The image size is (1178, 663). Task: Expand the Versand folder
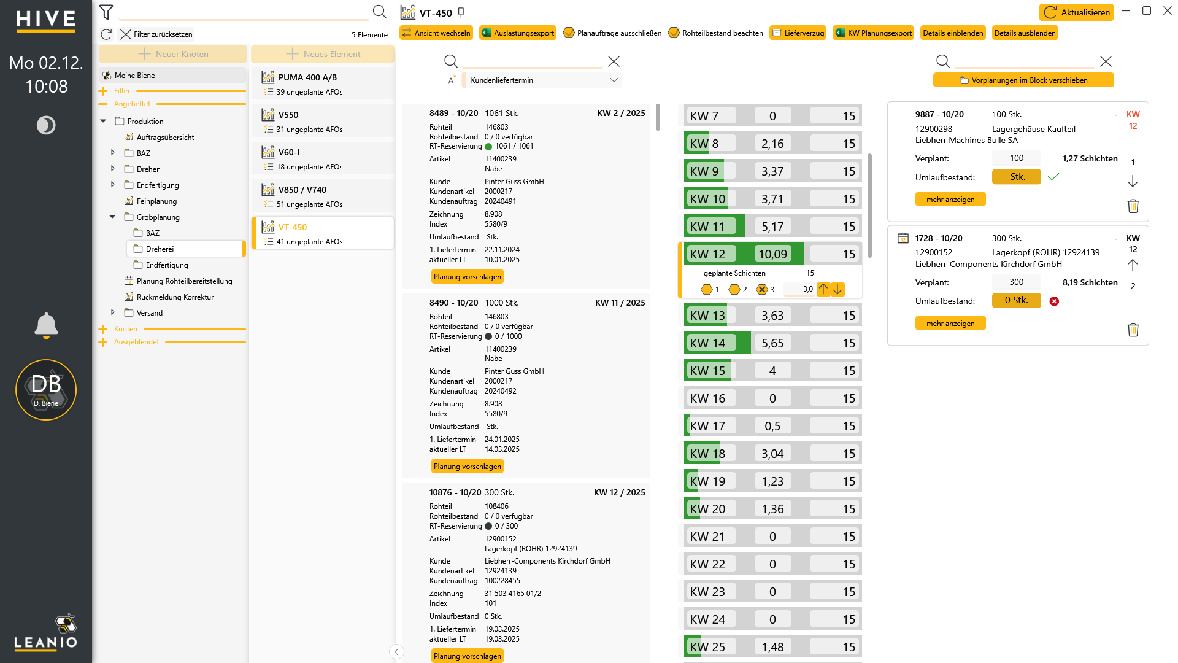(x=112, y=312)
